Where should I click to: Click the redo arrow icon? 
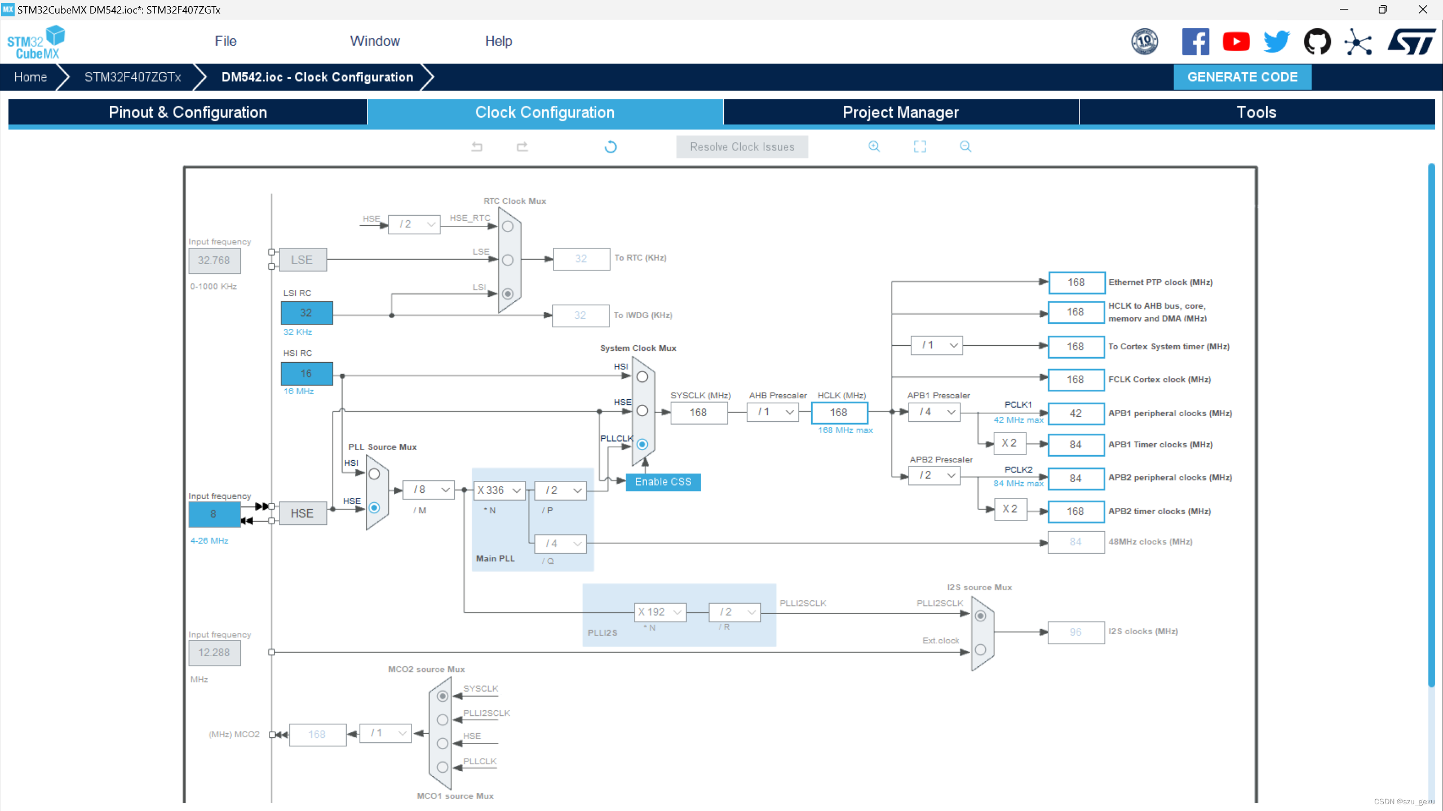[x=522, y=146]
